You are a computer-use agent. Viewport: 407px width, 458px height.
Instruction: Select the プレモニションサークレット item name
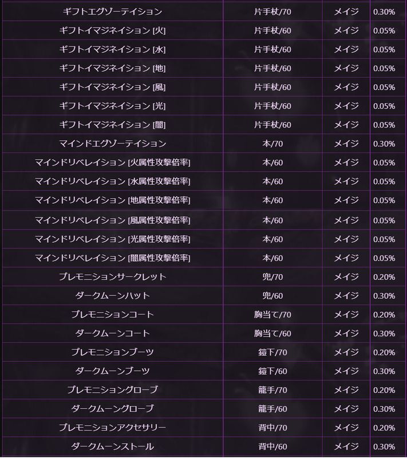(113, 277)
